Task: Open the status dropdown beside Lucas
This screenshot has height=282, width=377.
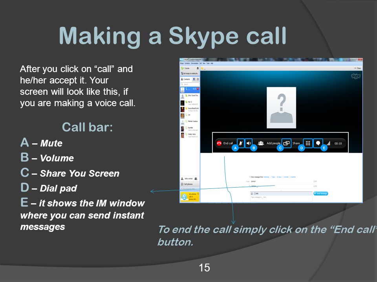Action: click(x=183, y=68)
